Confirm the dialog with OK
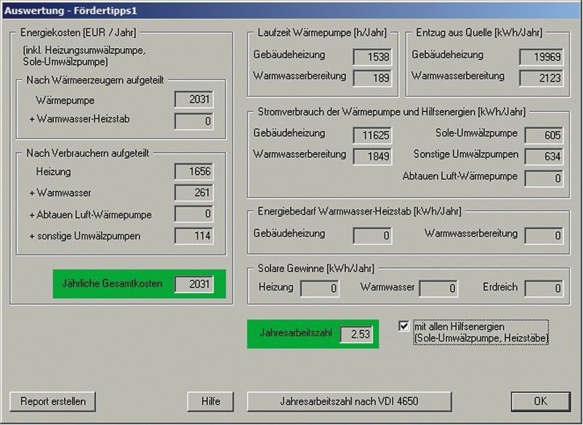 pos(540,401)
